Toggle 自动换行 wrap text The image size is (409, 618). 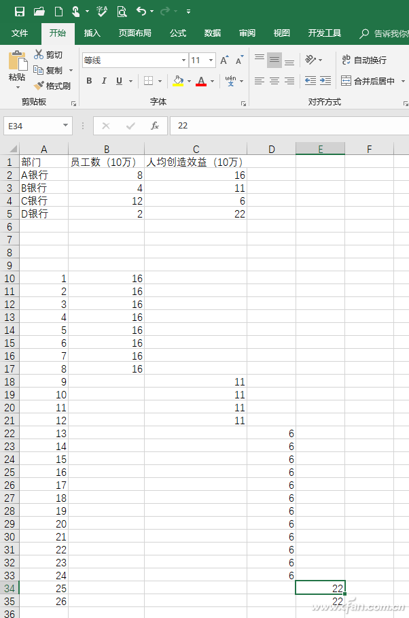(x=364, y=60)
